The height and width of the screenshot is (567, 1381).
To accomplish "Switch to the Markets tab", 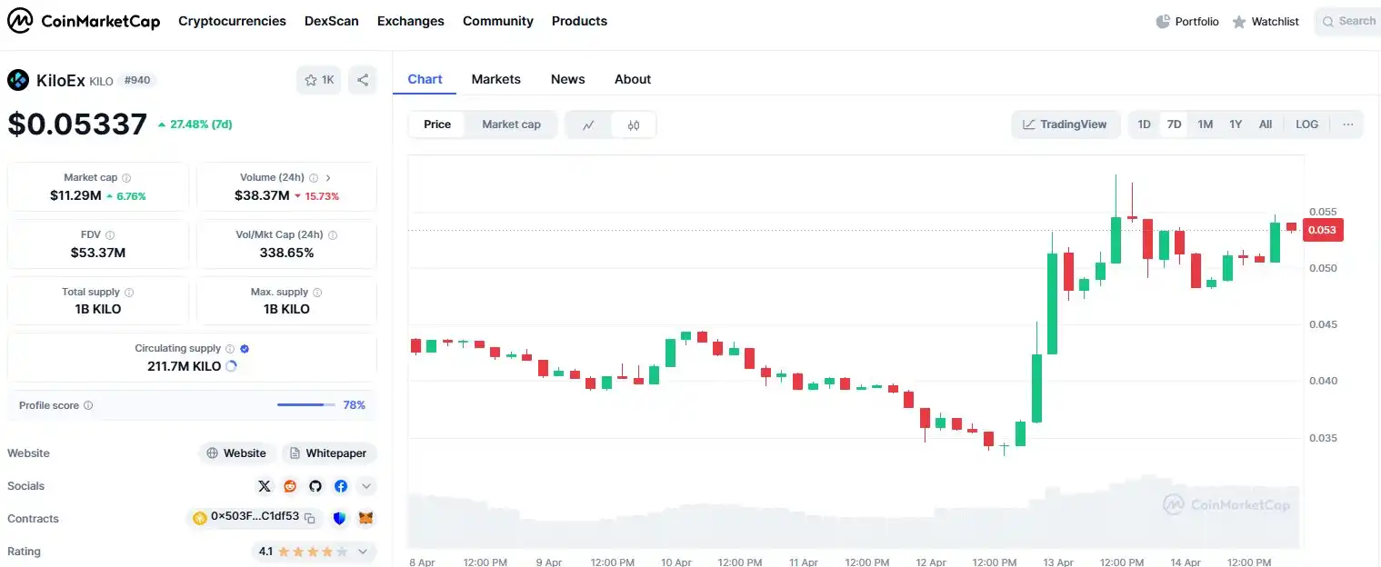I will (x=495, y=79).
